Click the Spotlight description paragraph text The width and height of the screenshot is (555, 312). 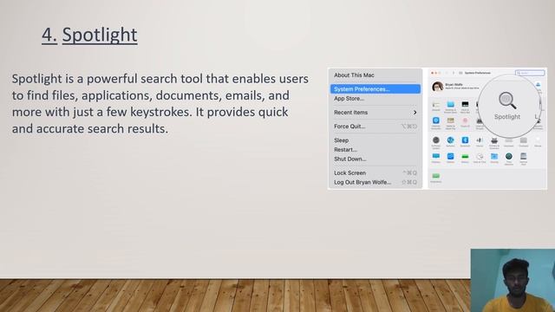(160, 103)
